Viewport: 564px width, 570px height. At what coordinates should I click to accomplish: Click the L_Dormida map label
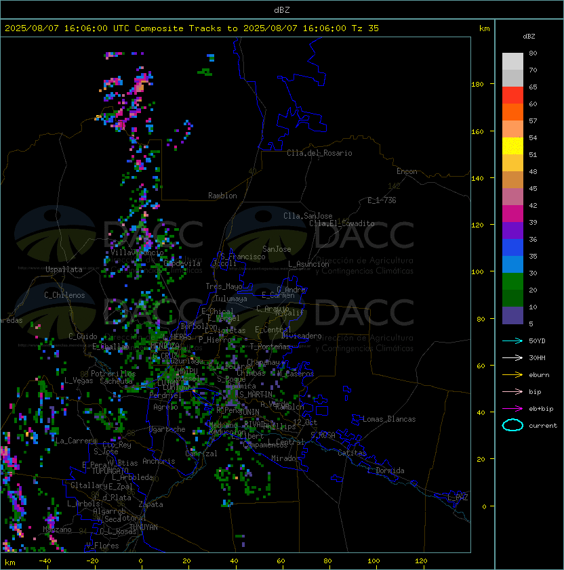click(x=386, y=470)
